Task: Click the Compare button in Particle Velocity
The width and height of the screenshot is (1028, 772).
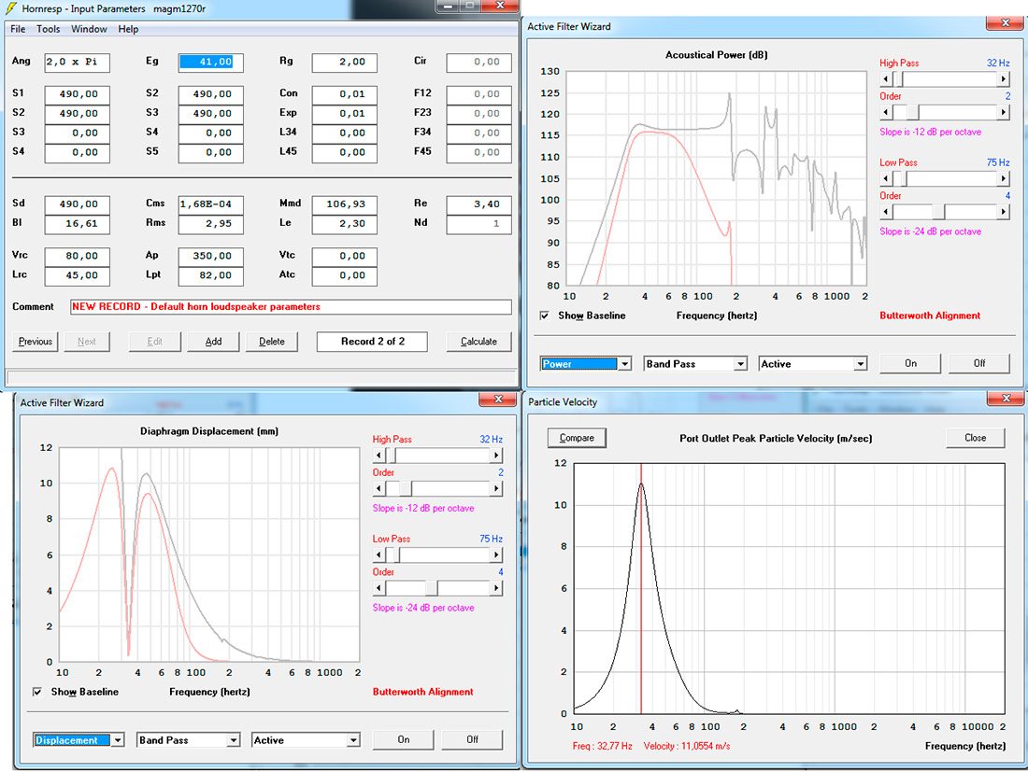Action: (x=577, y=438)
